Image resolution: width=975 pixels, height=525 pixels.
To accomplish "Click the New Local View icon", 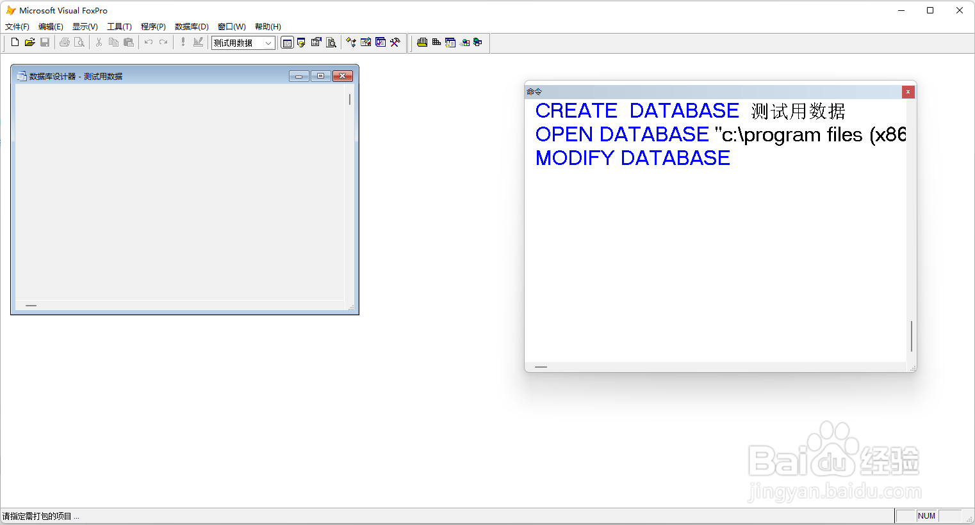I will (x=478, y=42).
